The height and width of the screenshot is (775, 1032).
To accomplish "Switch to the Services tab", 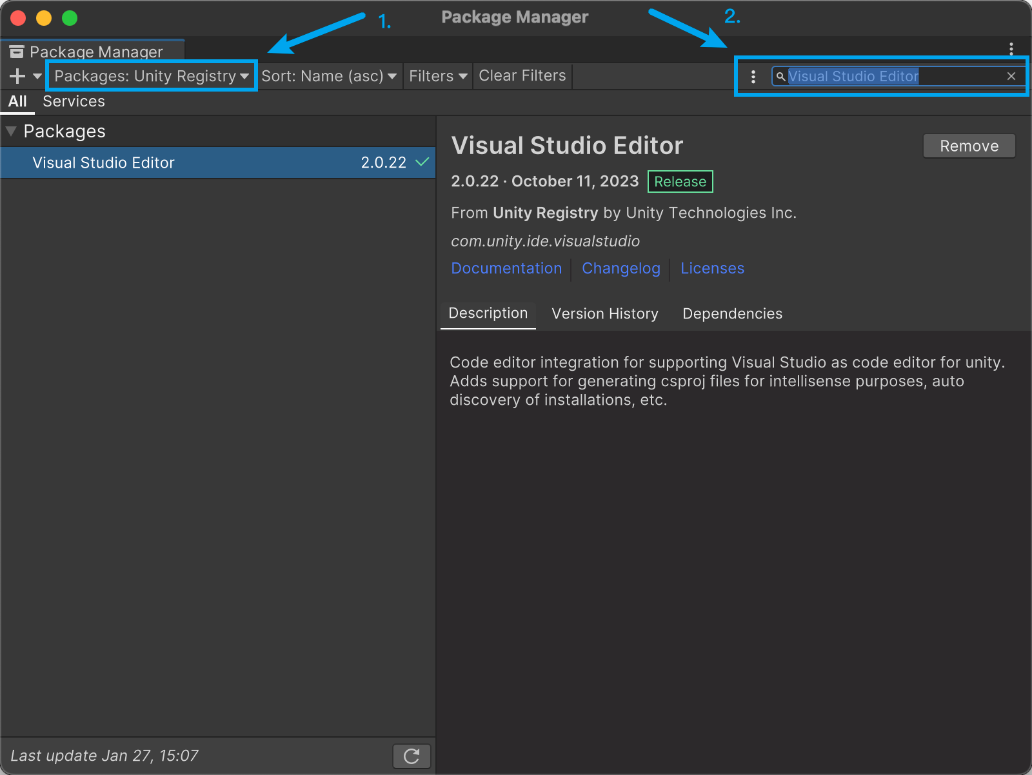I will coord(74,101).
